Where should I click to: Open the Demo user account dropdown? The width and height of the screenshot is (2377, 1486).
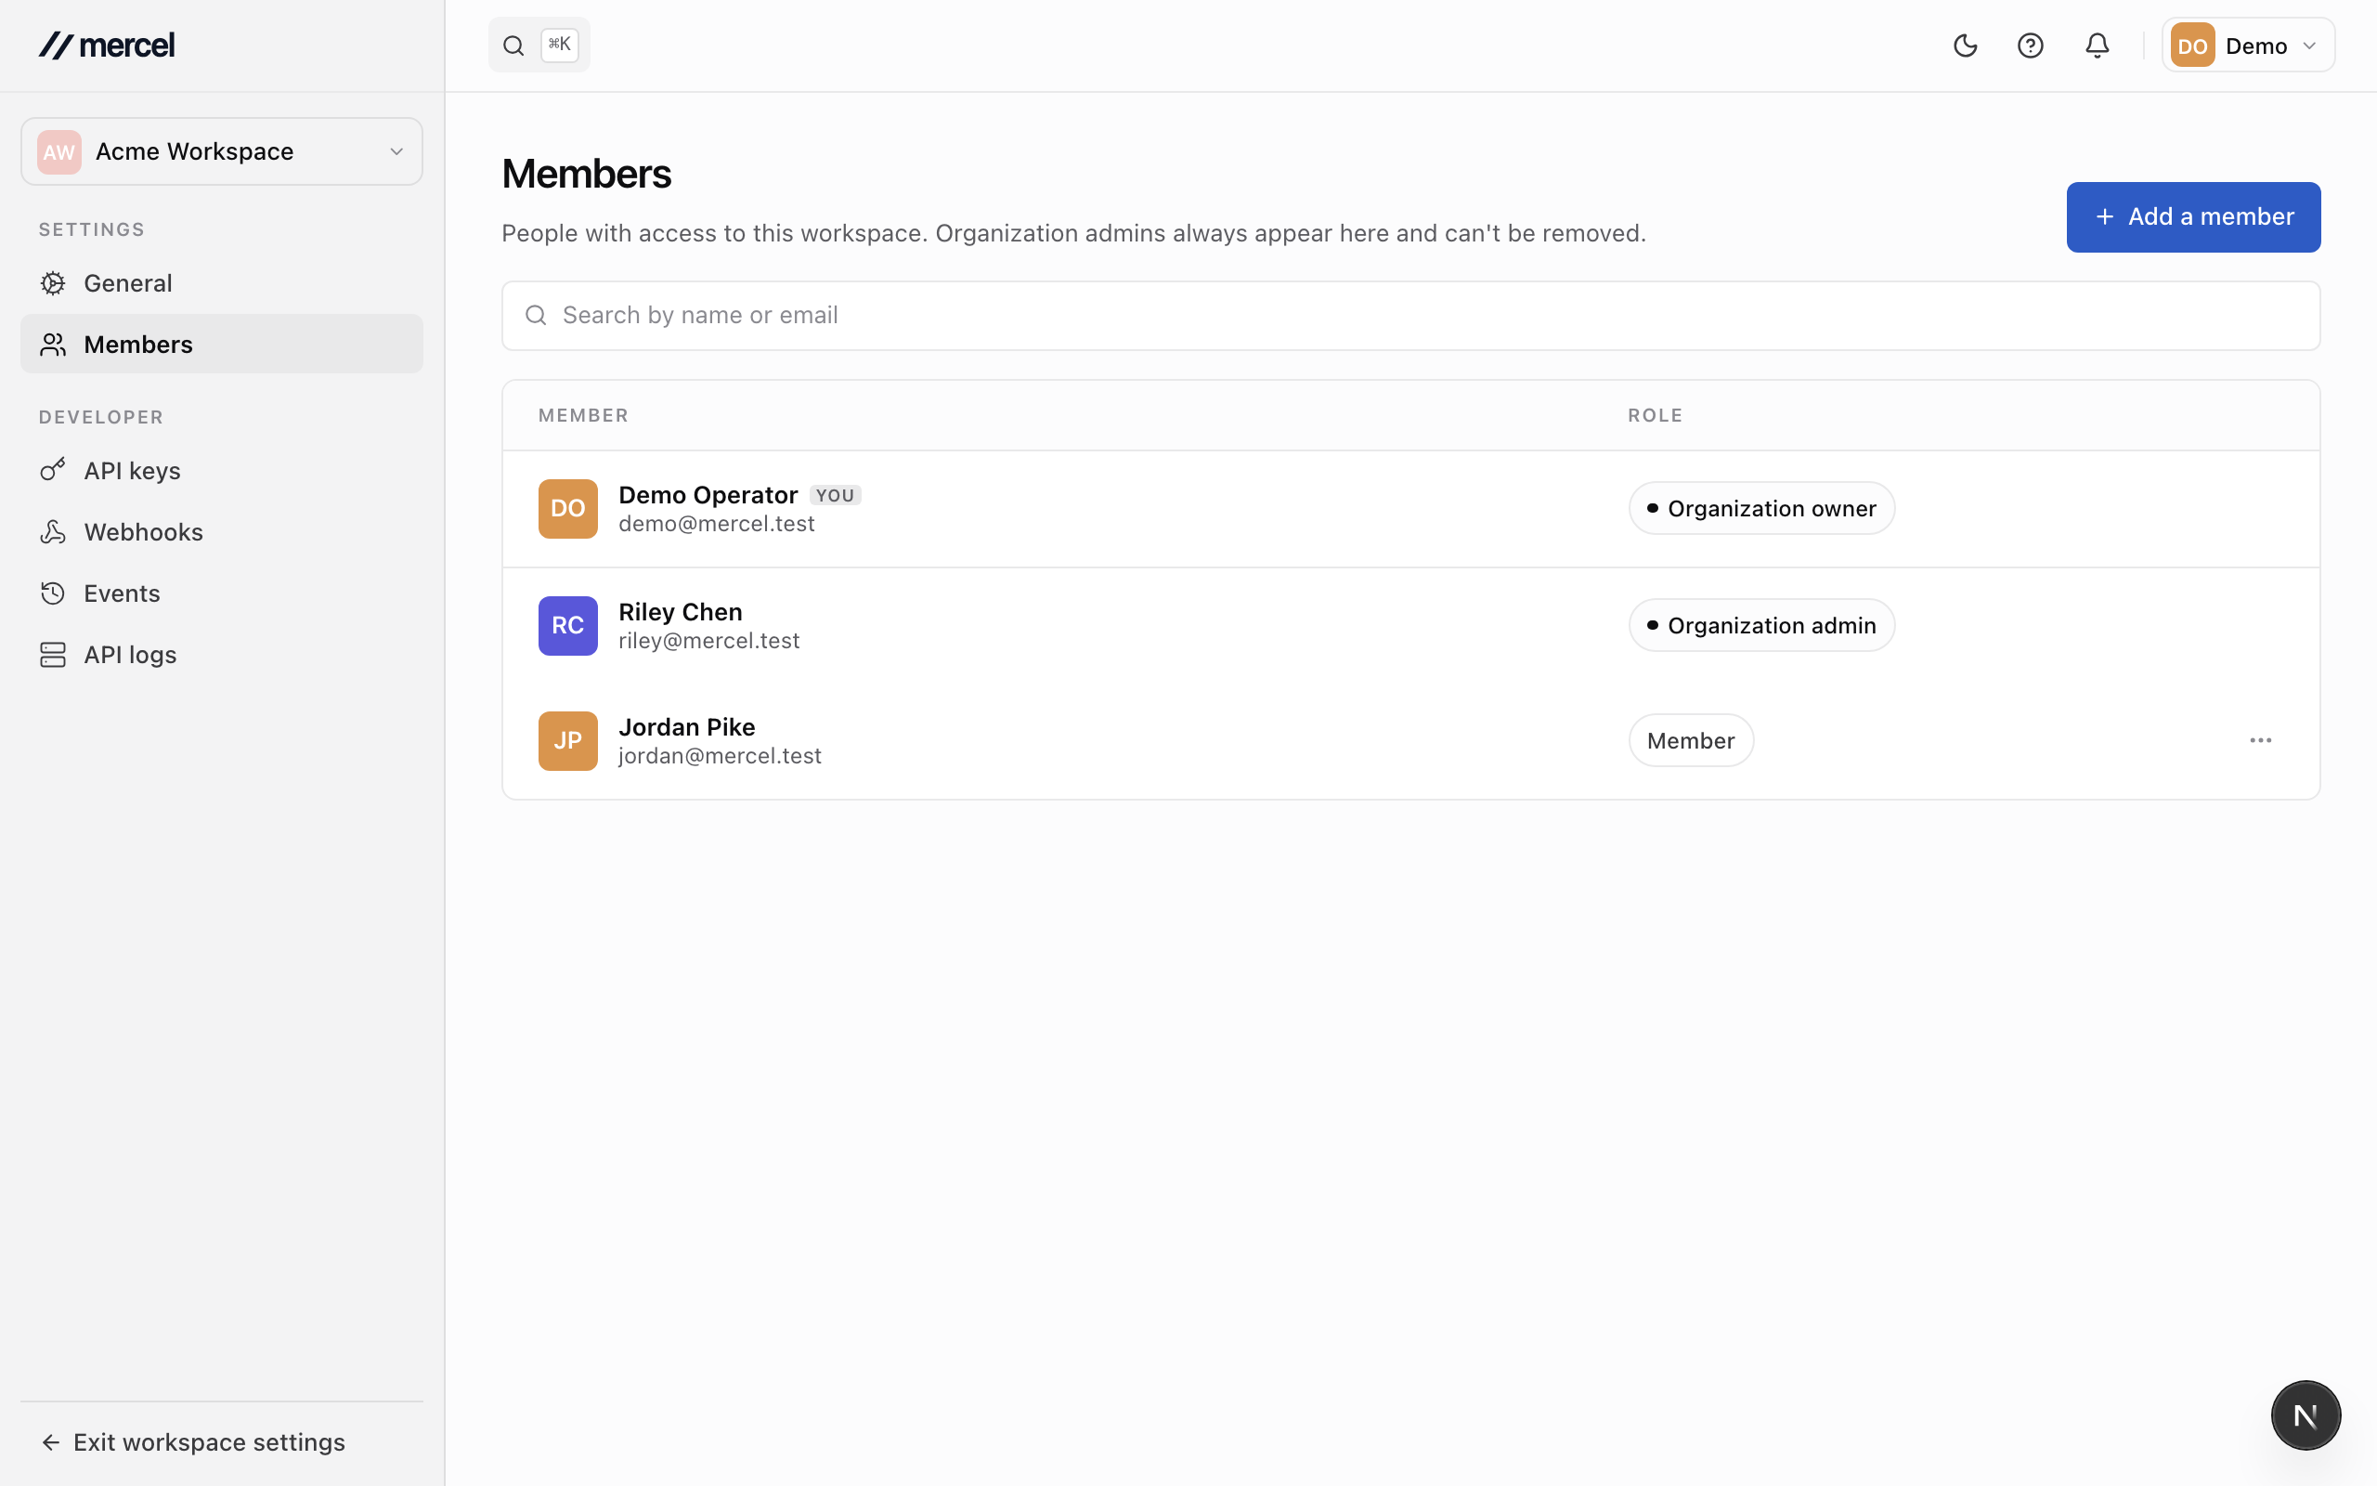pyautogui.click(x=2247, y=46)
